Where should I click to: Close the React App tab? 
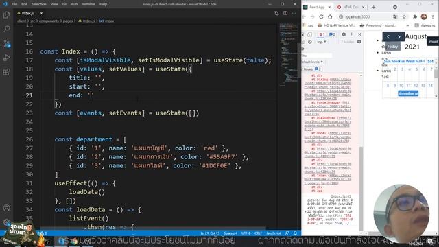(329, 7)
